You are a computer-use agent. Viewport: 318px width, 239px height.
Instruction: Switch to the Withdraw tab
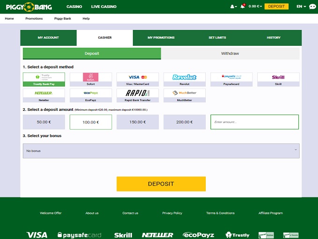coord(230,53)
